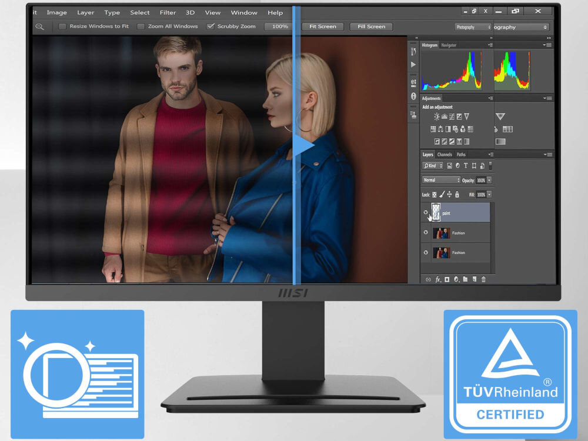Uncheck the Scrubby Zoom checkbox
Viewport: 588px width, 441px height.
pos(211,26)
